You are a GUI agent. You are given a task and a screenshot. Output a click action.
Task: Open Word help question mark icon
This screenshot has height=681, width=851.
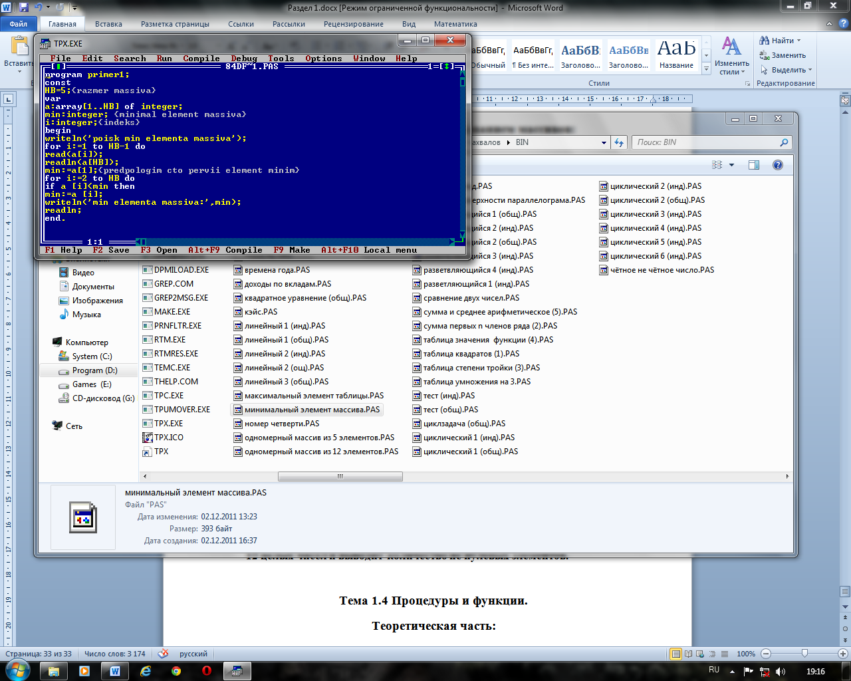(x=843, y=24)
